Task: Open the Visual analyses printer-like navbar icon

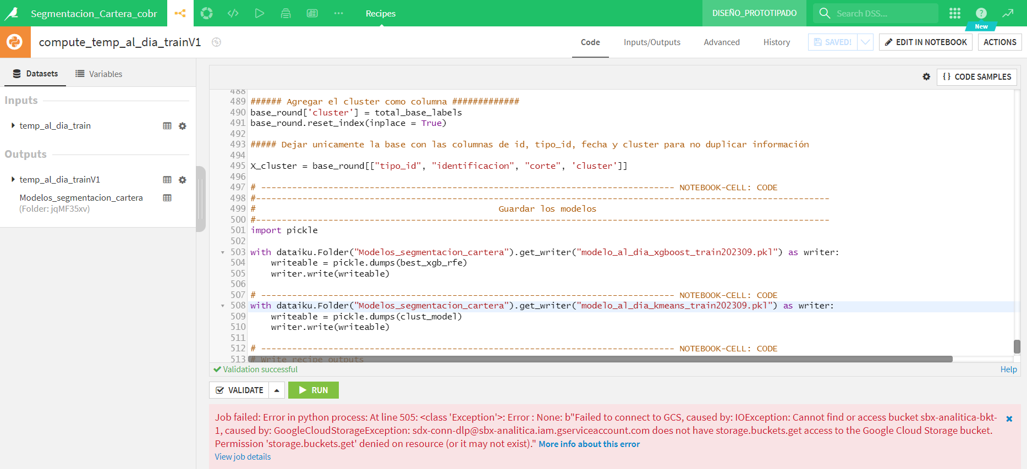Action: point(286,13)
